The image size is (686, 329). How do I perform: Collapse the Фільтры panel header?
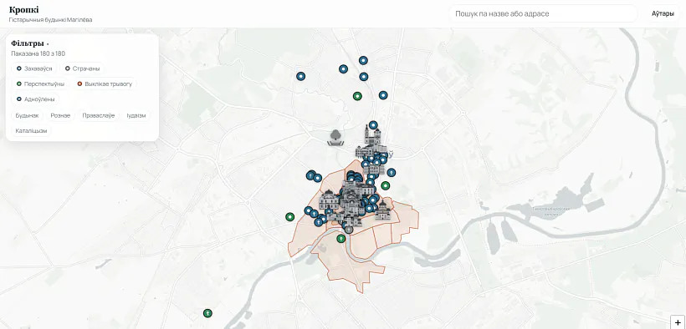coord(30,43)
